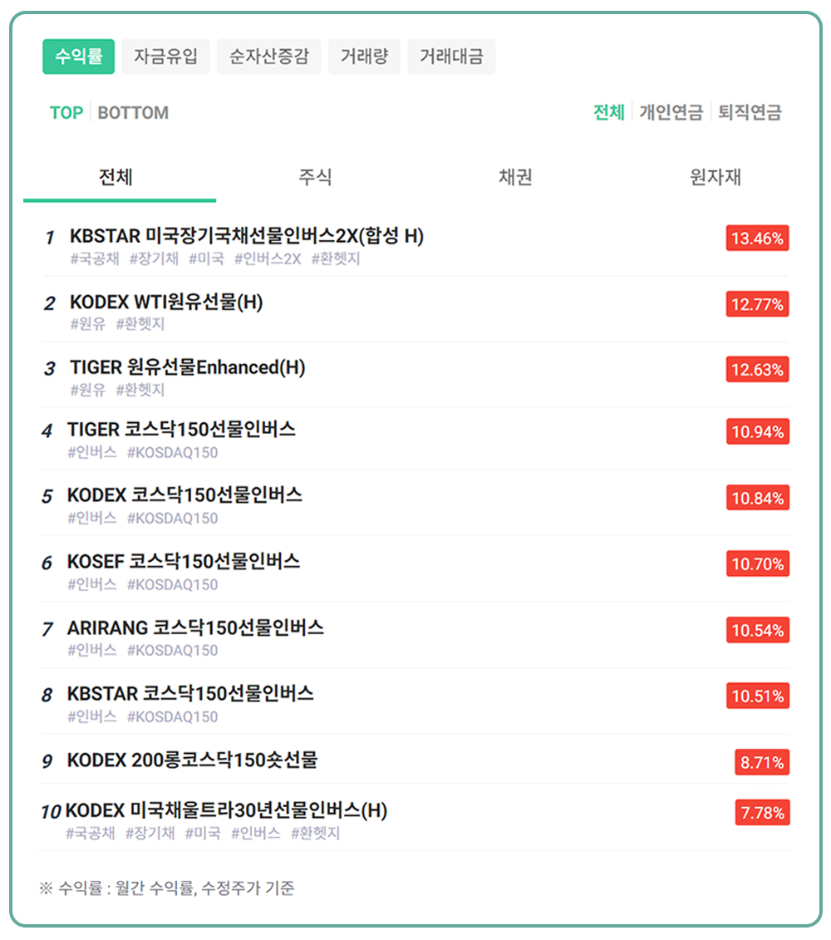Switch to the 주식 tab
Viewport: 831px width, 940px height.
pyautogui.click(x=315, y=177)
